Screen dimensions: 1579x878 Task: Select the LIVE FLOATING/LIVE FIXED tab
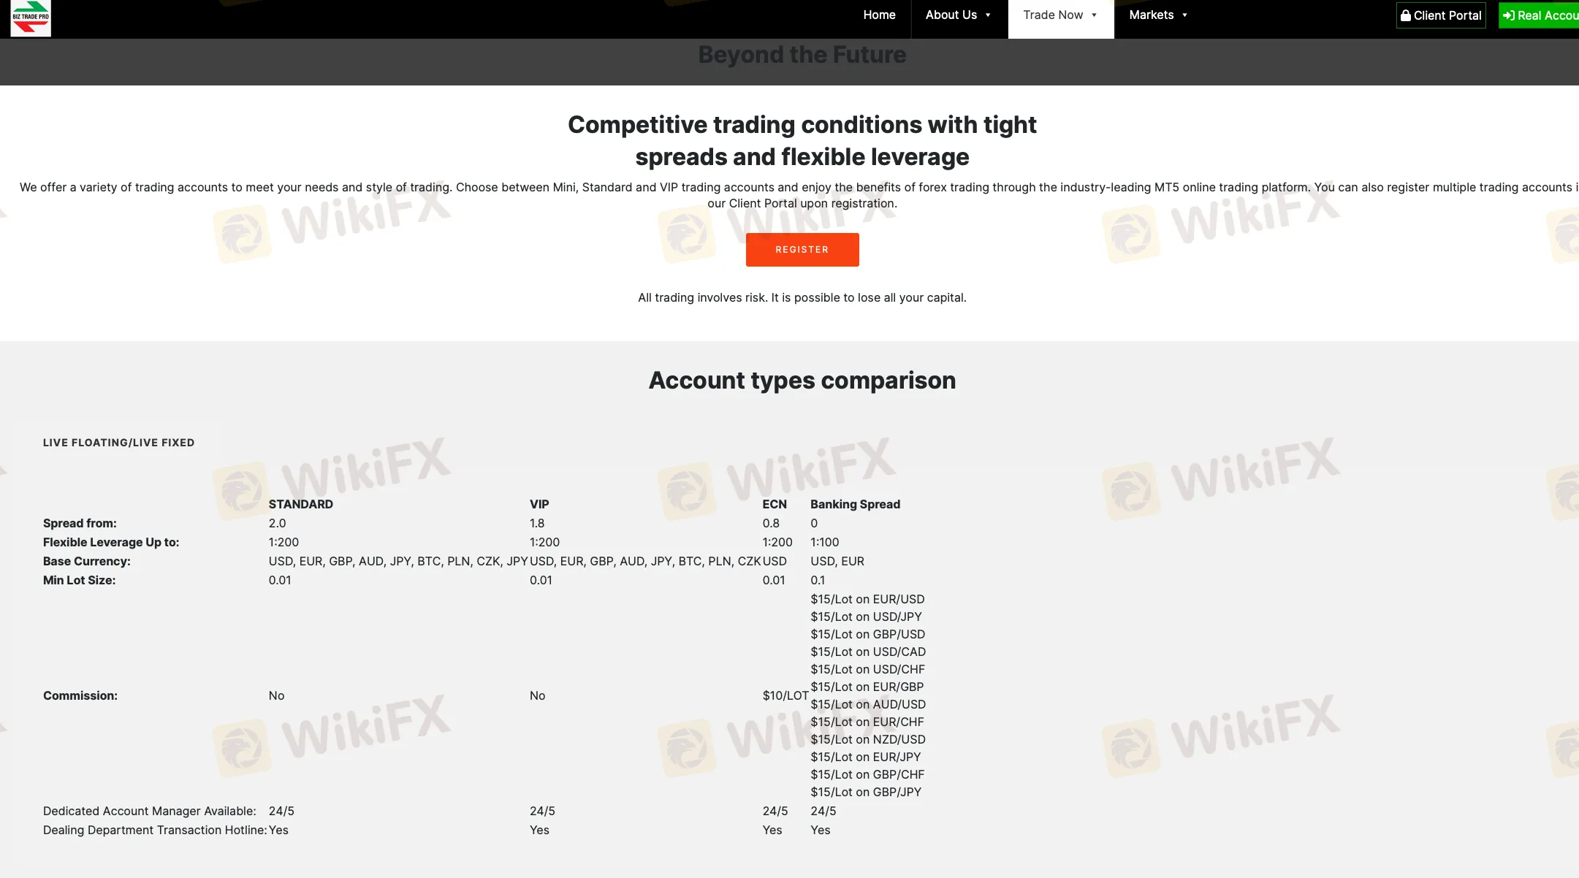coord(118,443)
